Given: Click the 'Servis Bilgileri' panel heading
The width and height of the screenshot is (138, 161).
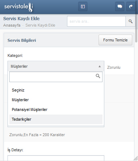Looking at the screenshot, I should 22,40.
